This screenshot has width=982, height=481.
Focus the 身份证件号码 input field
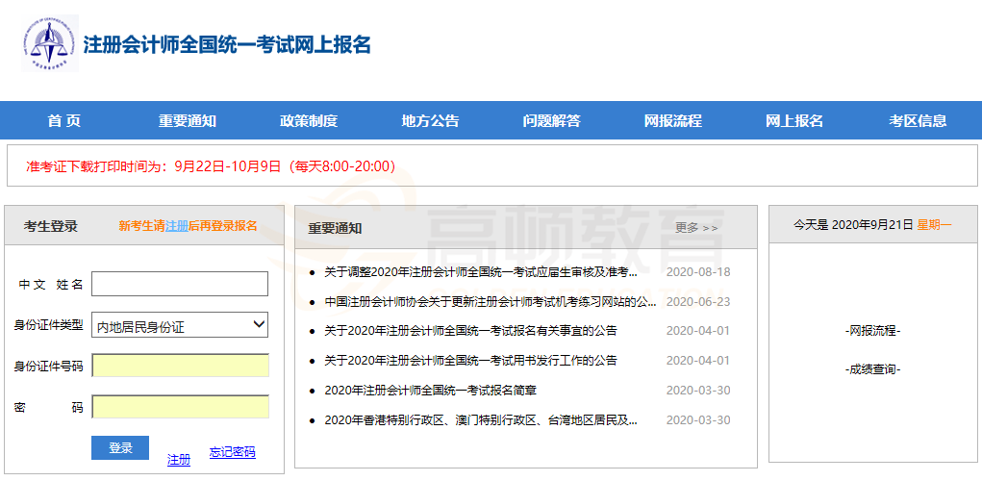tap(180, 366)
